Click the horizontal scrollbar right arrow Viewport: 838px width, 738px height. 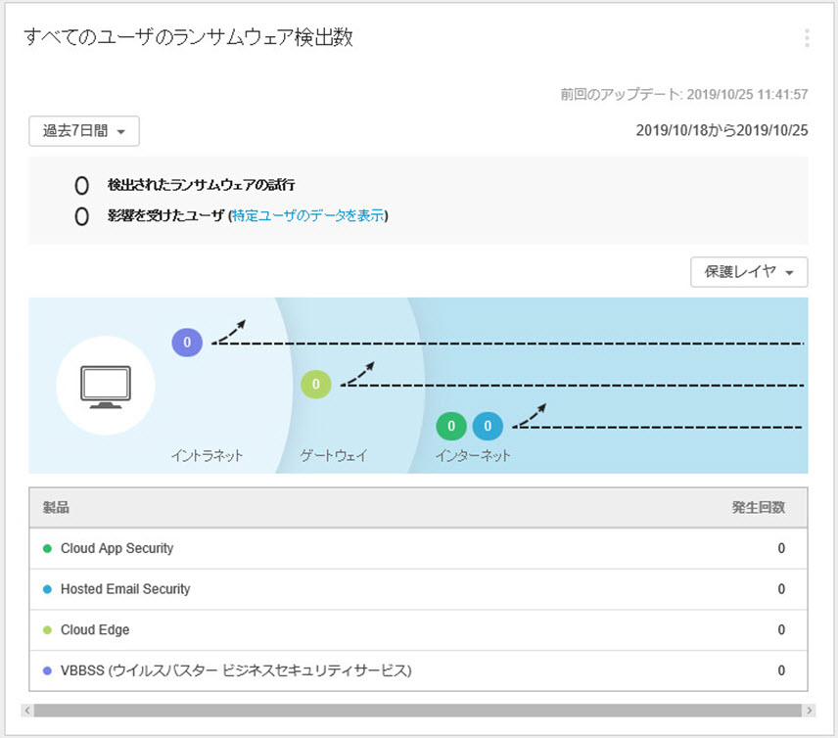point(809,710)
